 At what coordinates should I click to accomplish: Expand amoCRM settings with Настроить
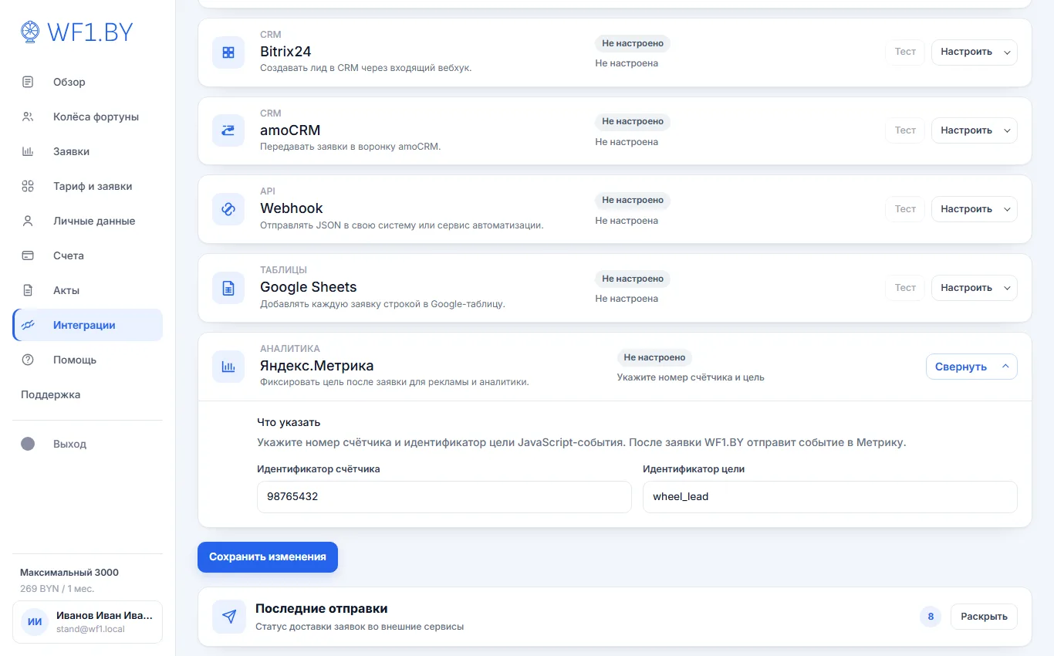click(x=975, y=130)
